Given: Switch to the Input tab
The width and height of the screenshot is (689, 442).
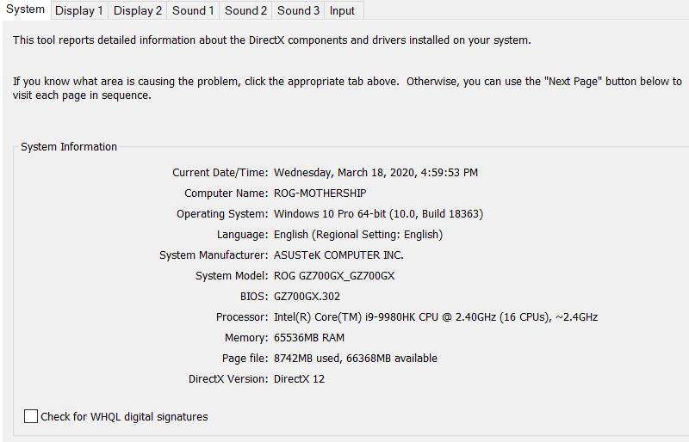Looking at the screenshot, I should coord(342,10).
